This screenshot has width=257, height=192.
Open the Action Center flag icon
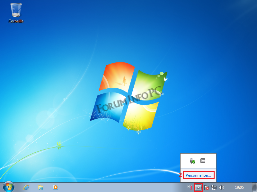(x=207, y=188)
